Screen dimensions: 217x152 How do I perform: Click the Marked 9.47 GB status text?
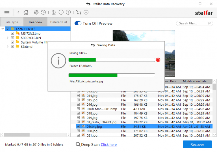pyautogui.click(x=34, y=144)
